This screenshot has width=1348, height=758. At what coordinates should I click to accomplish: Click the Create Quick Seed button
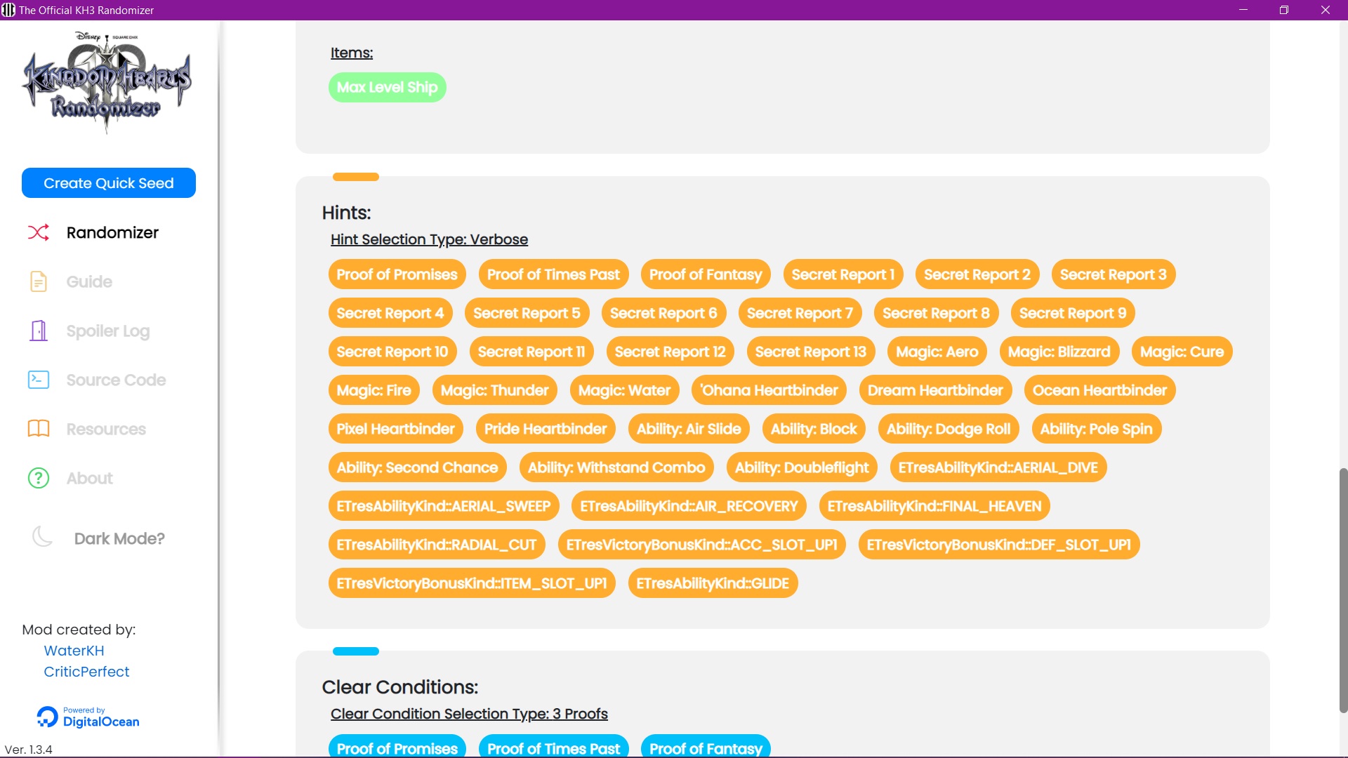(x=108, y=182)
